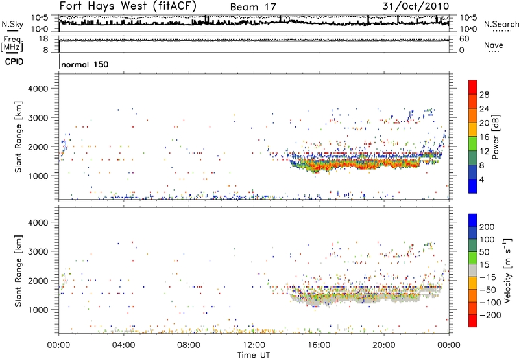Screen dimensions: 519x359
Task: Click the '08:00' time tick label
Action: pyautogui.click(x=189, y=345)
